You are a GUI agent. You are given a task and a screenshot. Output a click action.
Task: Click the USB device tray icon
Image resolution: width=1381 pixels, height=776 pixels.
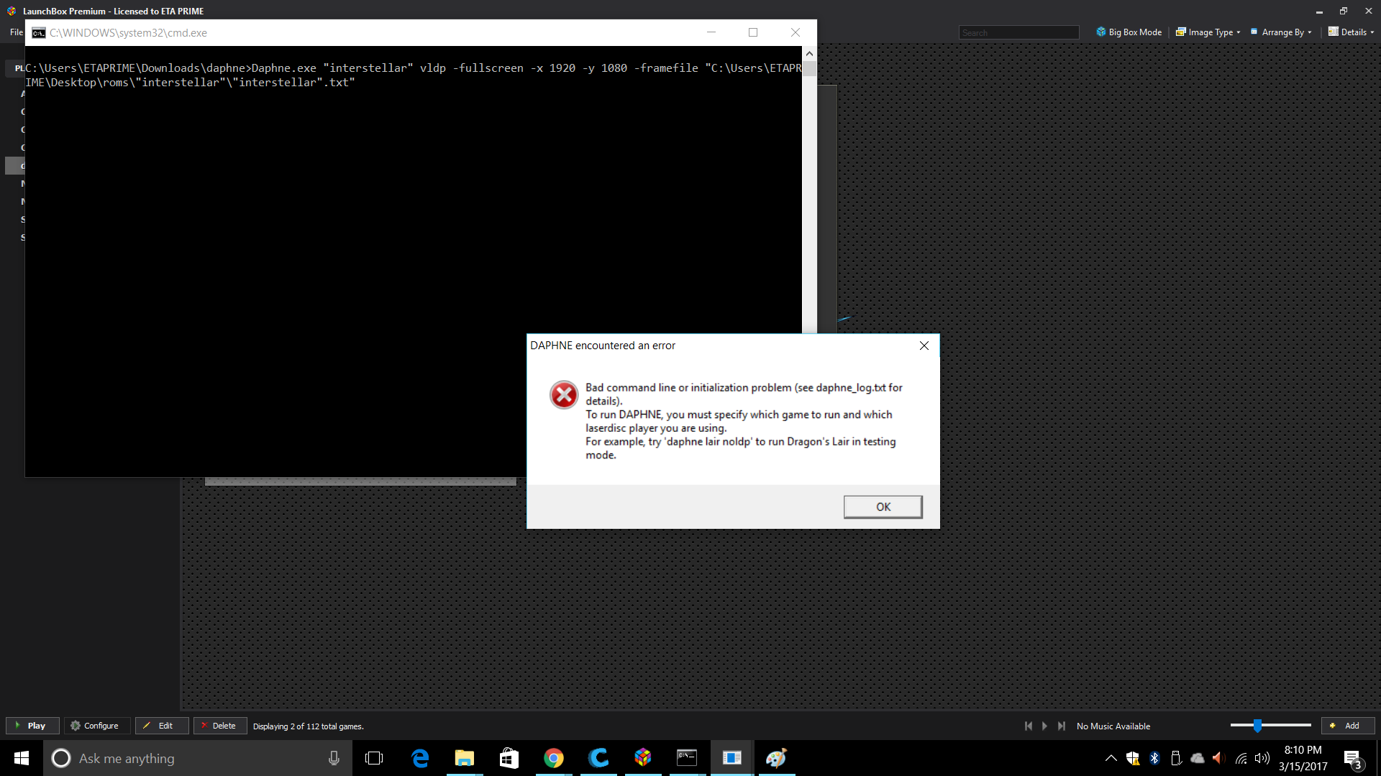[x=1176, y=758]
